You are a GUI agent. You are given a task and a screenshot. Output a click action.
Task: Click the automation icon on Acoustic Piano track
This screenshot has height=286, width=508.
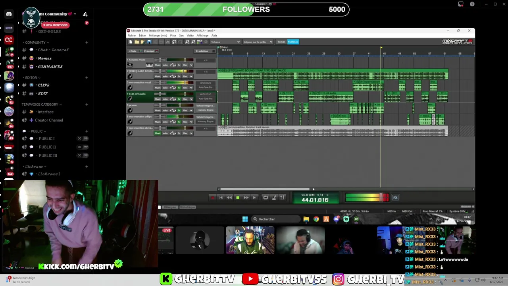(x=173, y=65)
